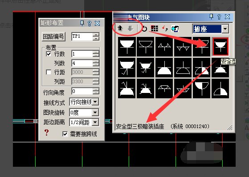Screen dimensions: 249x177
Task: Select the highlighted safety socket symbol
Action: pyautogui.click(x=220, y=47)
